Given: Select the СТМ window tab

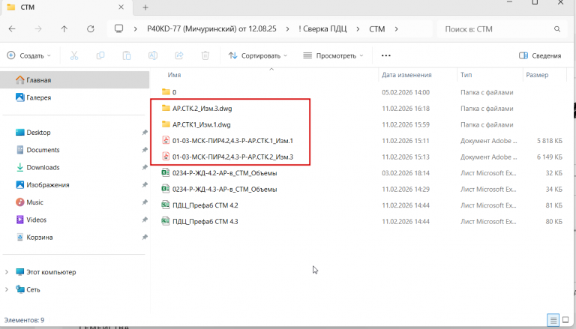Looking at the screenshot, I should [66, 7].
